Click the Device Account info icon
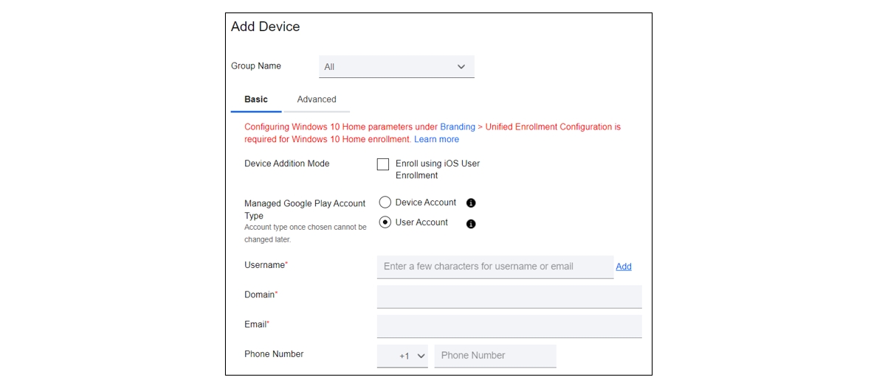This screenshot has width=885, height=391. click(471, 202)
